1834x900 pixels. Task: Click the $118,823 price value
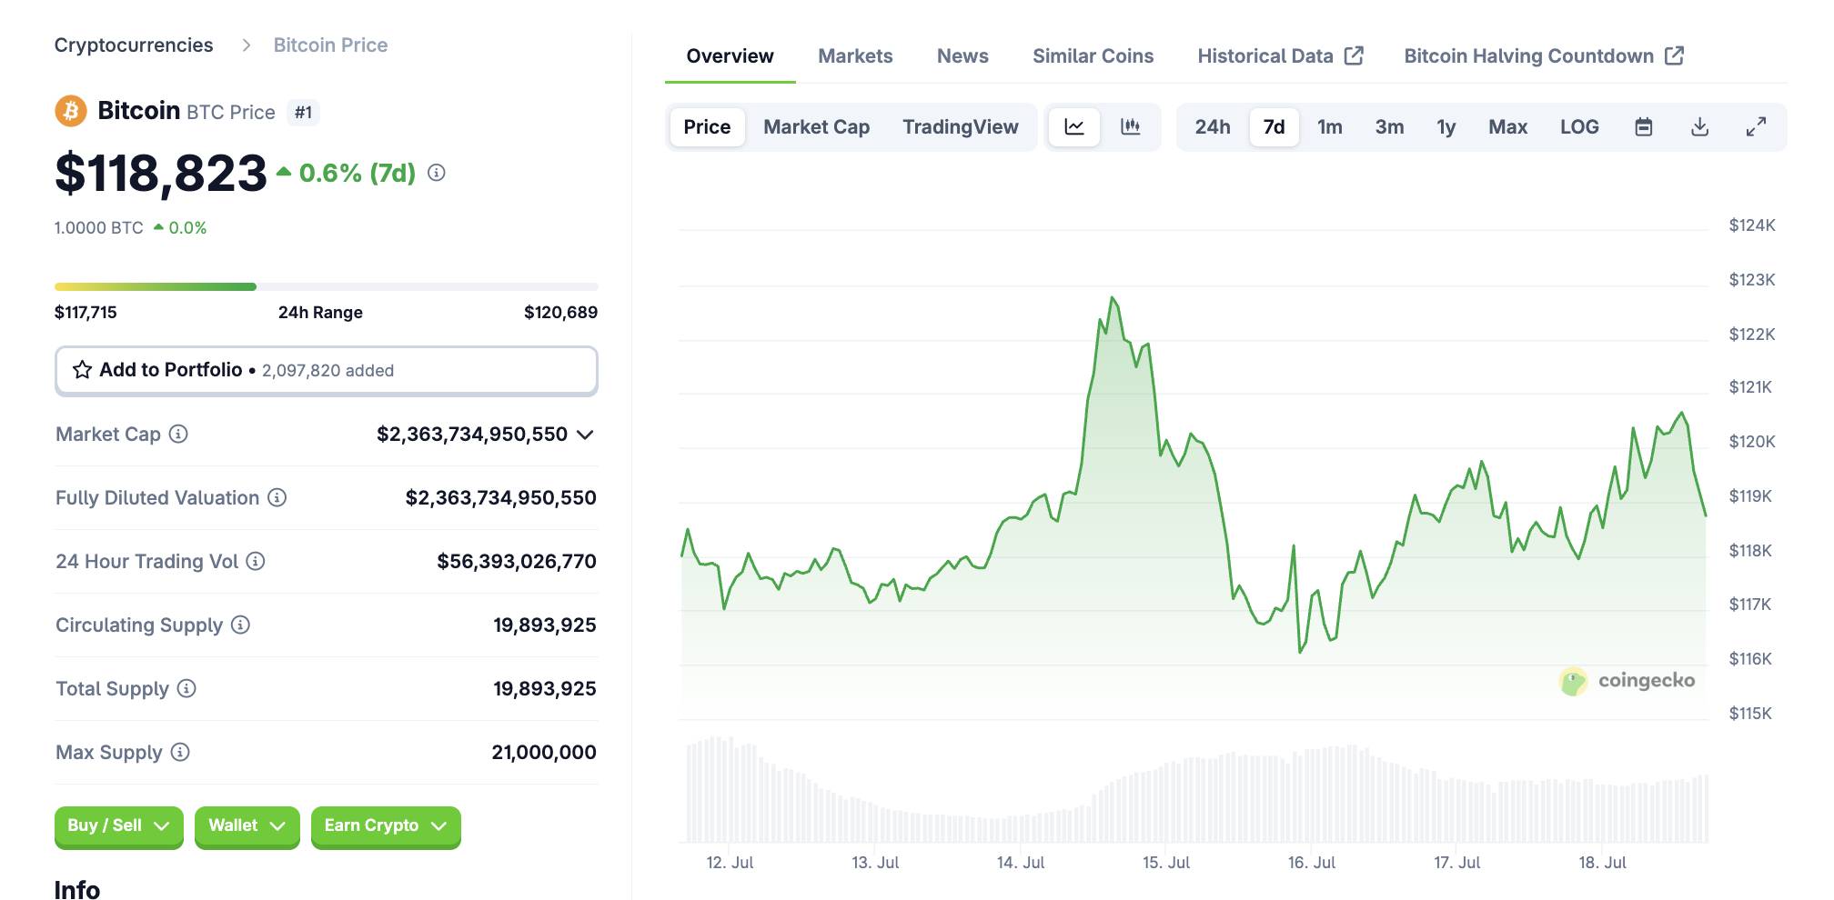(x=161, y=173)
